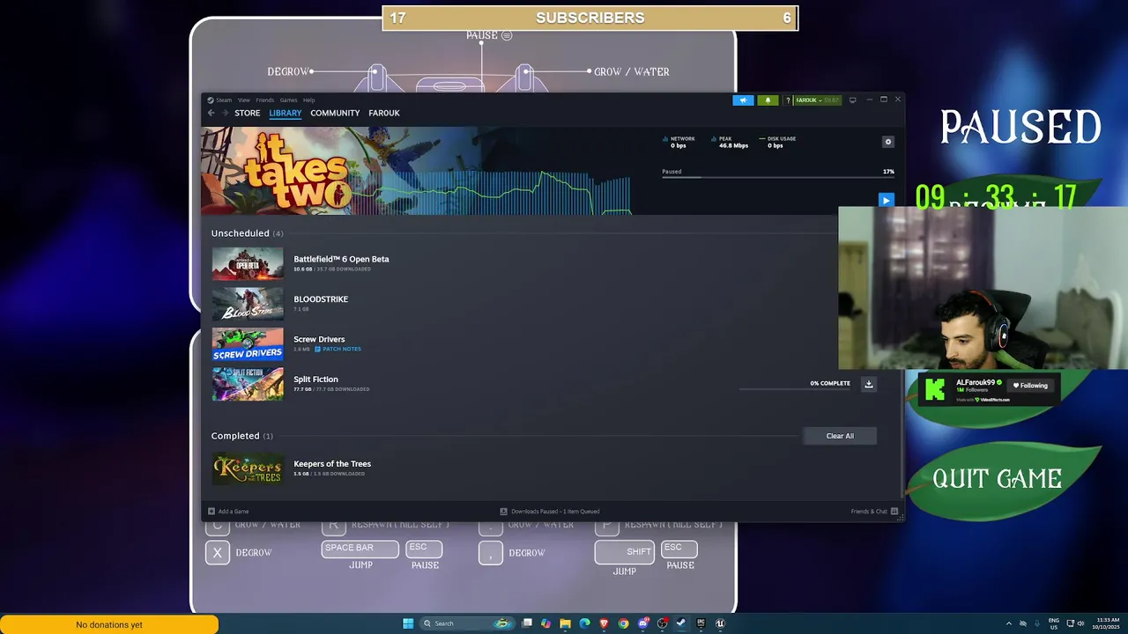Open the Games menu
The image size is (1128, 634).
[288, 100]
